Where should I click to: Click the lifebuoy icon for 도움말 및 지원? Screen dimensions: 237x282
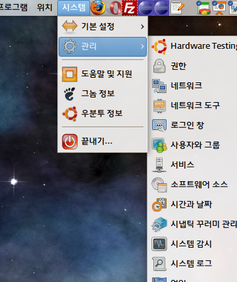[x=70, y=74]
